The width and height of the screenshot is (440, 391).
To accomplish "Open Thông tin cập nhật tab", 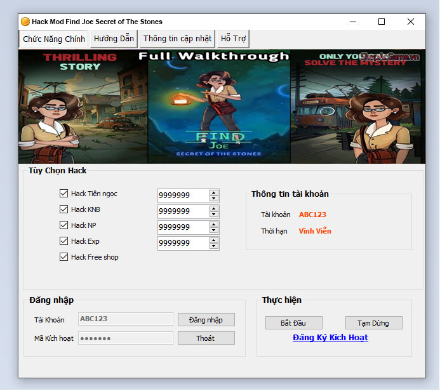I will 177,39.
